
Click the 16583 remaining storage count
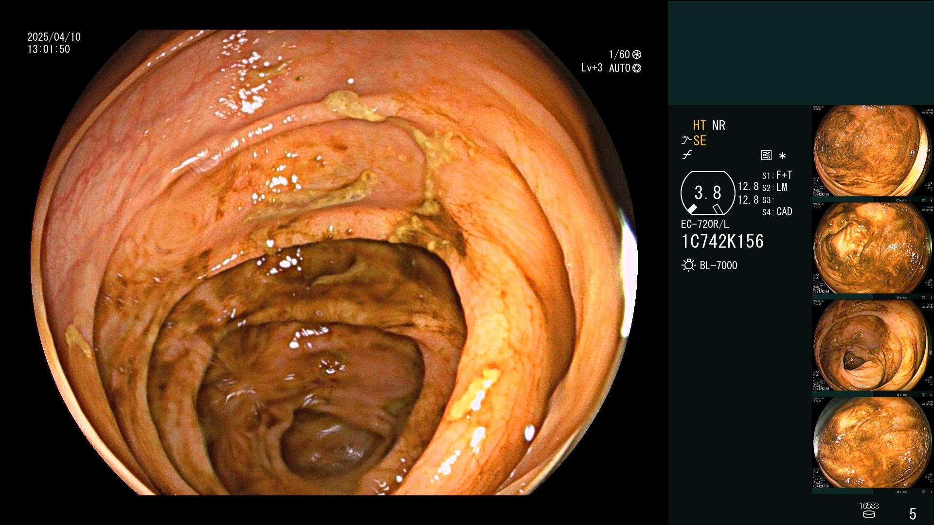tap(869, 506)
